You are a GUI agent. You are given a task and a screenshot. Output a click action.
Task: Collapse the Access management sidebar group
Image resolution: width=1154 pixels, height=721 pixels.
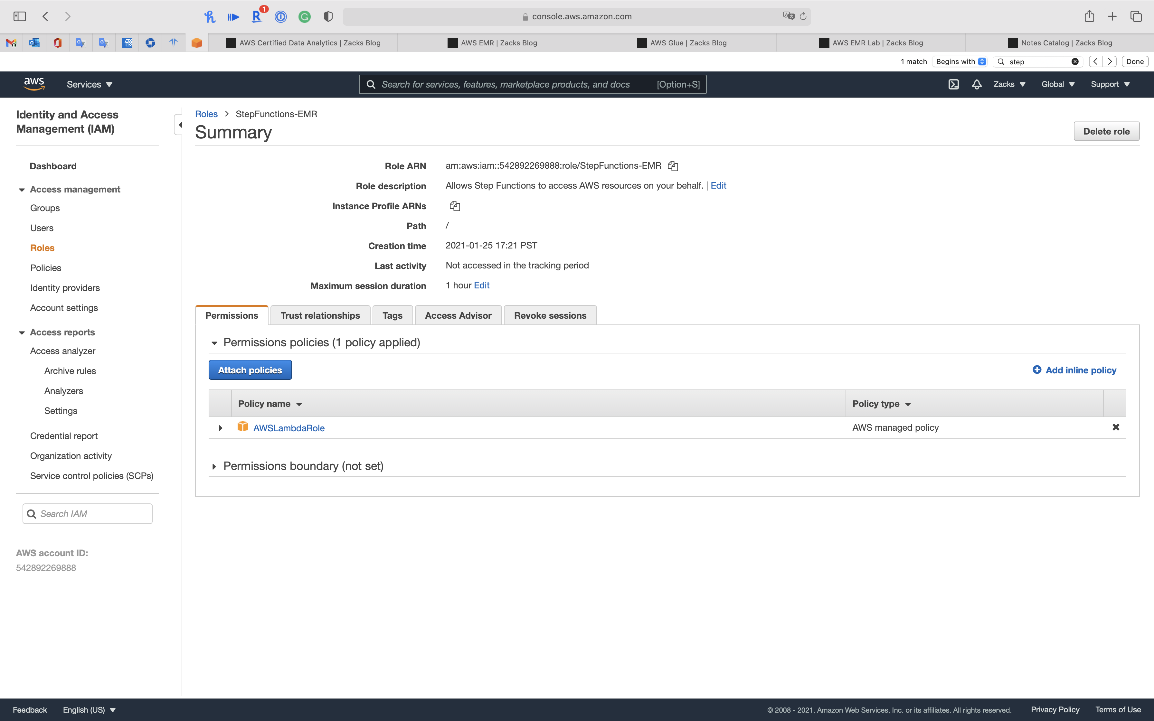pos(22,190)
